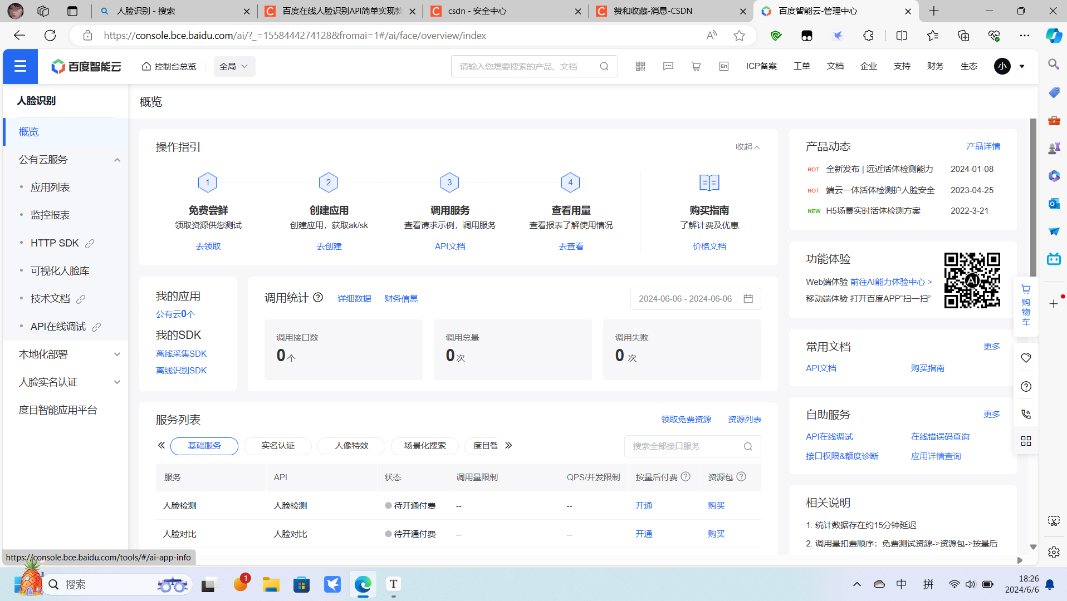Viewport: 1067px width, 601px height.
Task: Click 去创建 under 创建应用
Action: (x=329, y=247)
